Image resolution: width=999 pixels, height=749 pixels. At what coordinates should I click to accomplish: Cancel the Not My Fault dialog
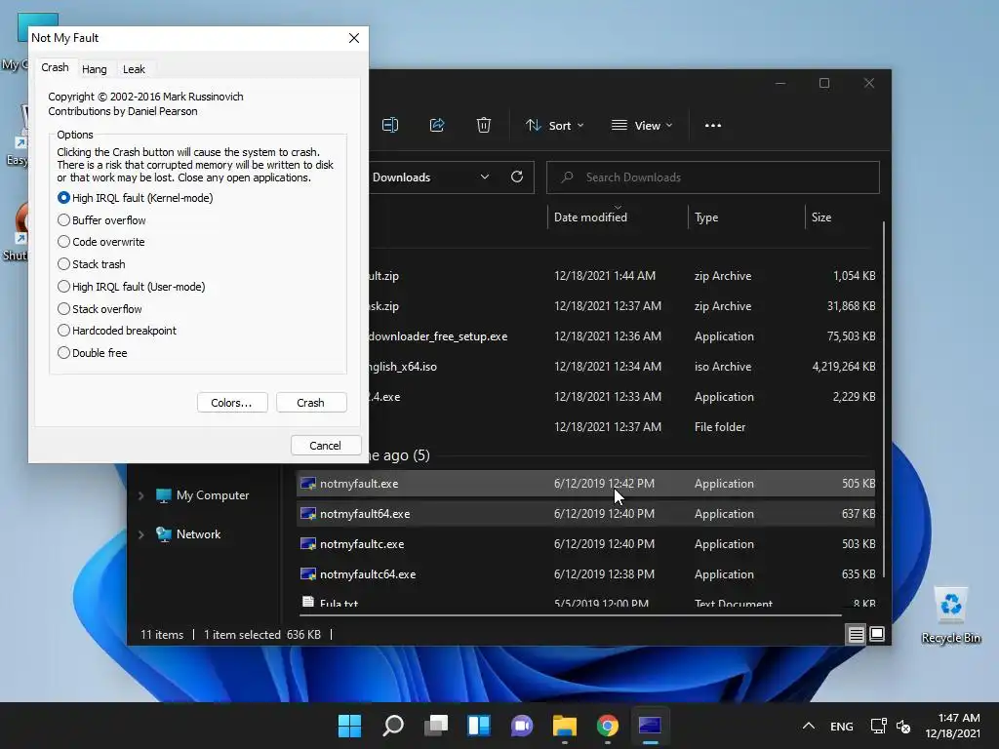(326, 445)
